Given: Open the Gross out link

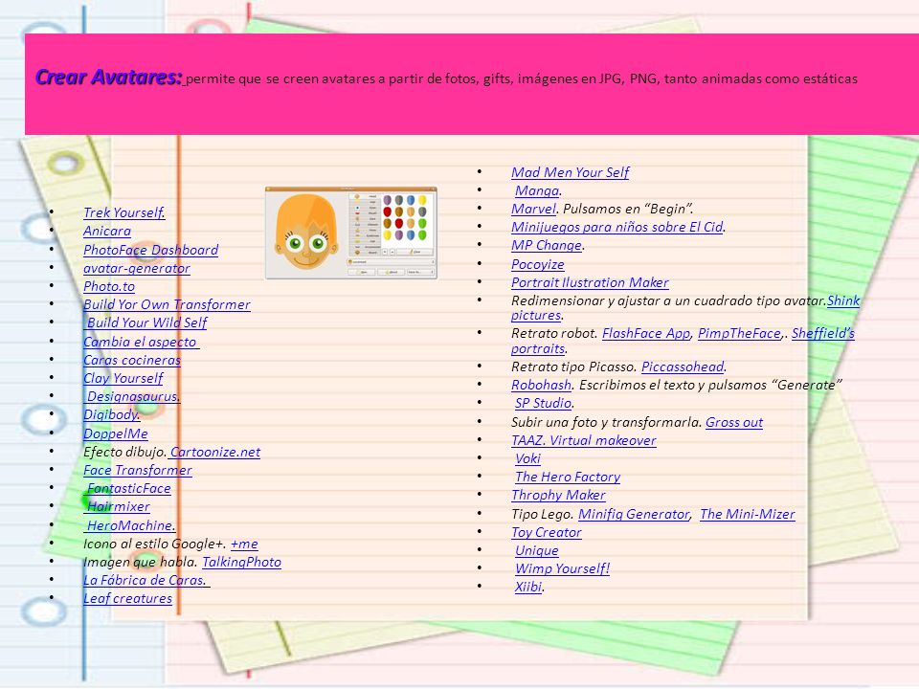Looking at the screenshot, I should click(734, 422).
